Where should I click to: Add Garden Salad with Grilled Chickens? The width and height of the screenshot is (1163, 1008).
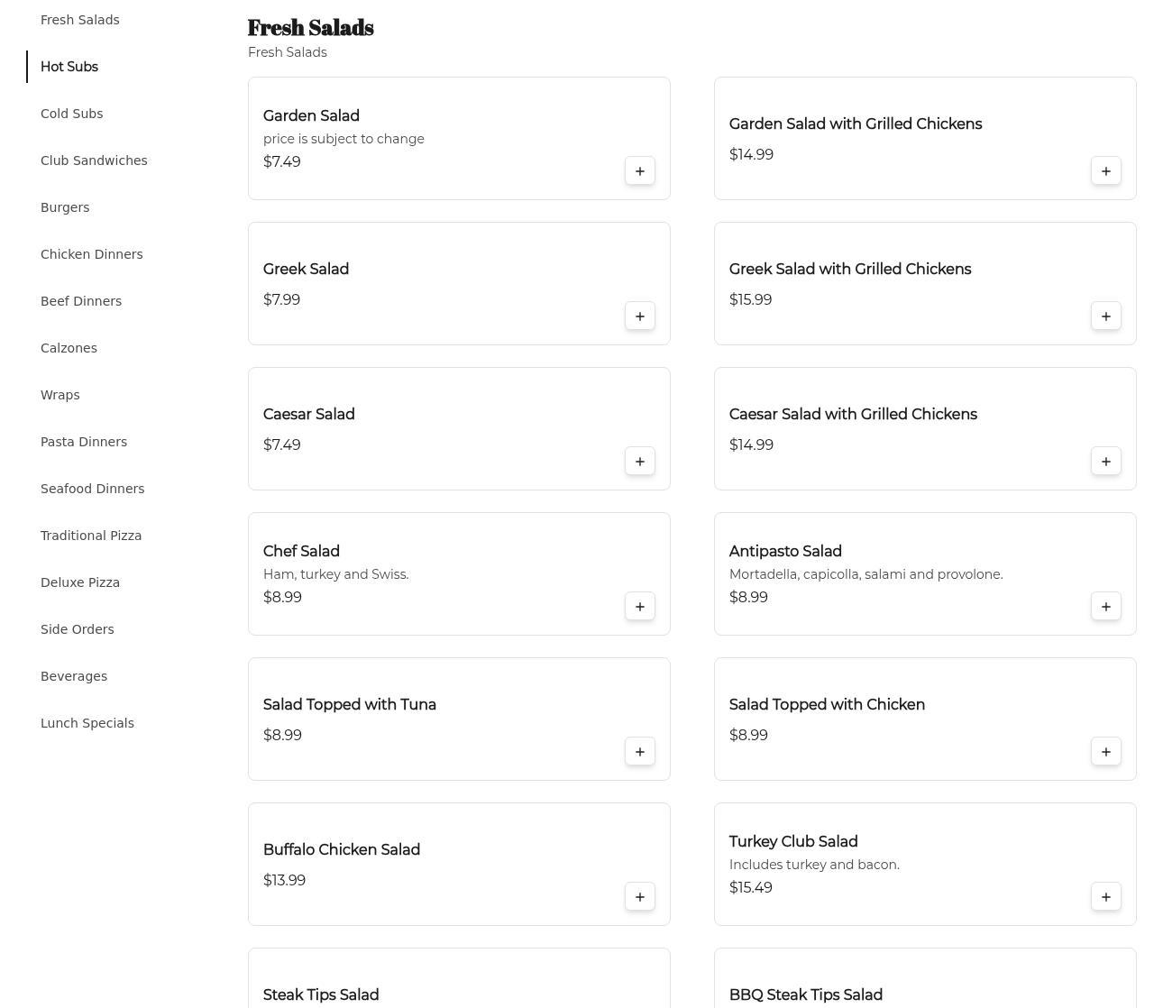[x=1106, y=171]
